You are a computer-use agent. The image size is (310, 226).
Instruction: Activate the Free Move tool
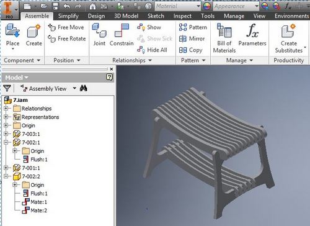66,27
